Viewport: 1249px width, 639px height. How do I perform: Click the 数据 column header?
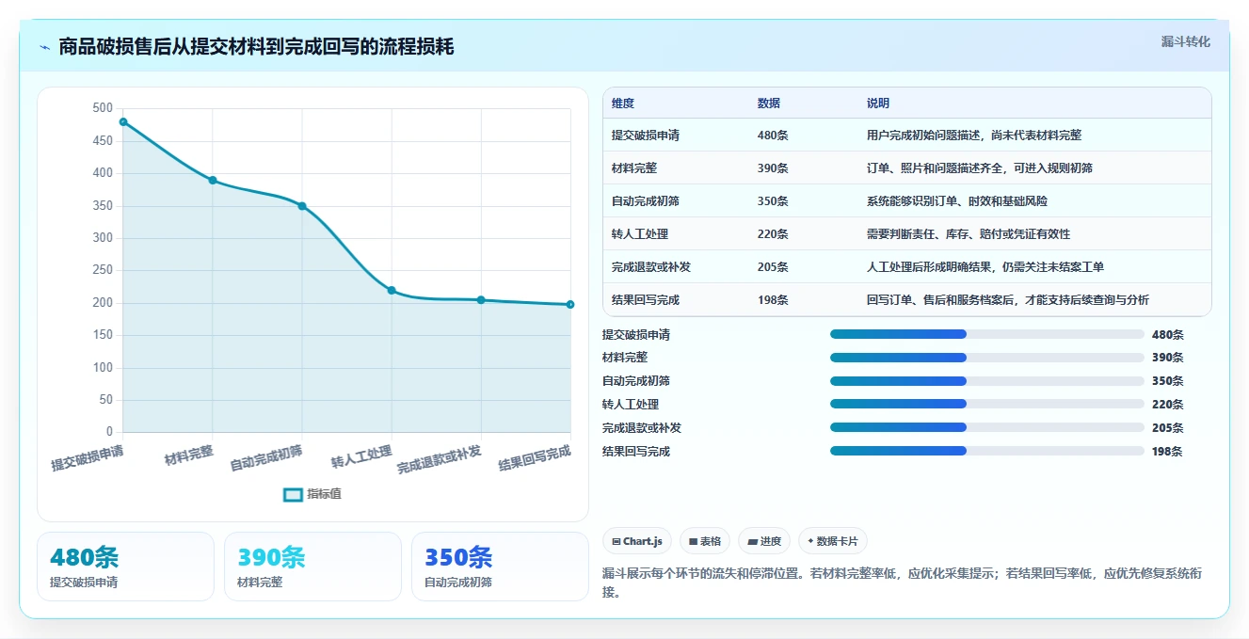(769, 104)
